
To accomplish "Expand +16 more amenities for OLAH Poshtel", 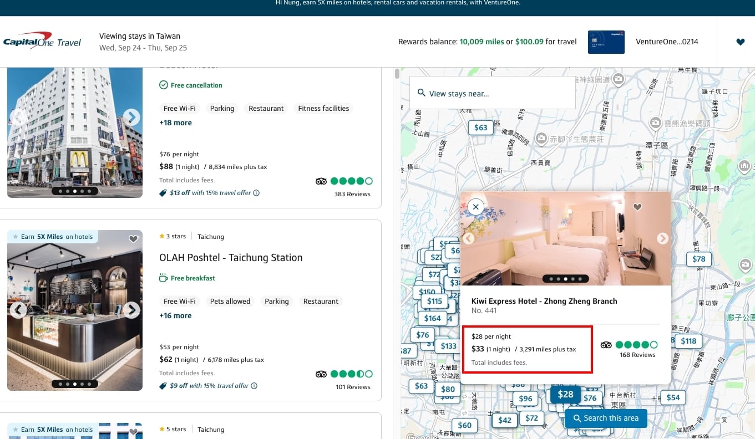I will click(x=175, y=315).
